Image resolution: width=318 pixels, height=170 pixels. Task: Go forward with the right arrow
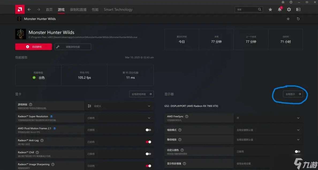(x=39, y=10)
